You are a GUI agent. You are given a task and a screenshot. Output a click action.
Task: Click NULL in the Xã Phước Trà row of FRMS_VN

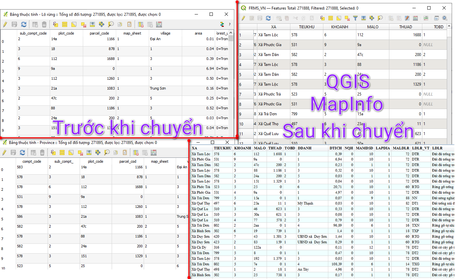coord(434,94)
